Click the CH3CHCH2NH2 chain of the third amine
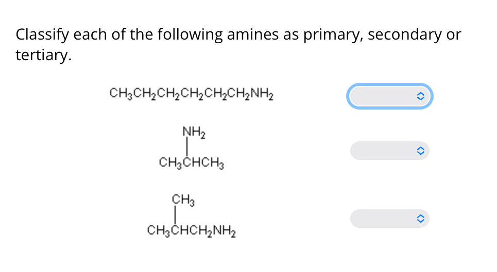497x272 pixels. 191,230
